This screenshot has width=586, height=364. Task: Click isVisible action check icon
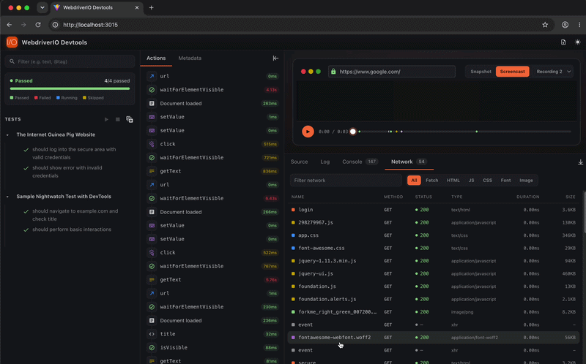[x=152, y=347]
